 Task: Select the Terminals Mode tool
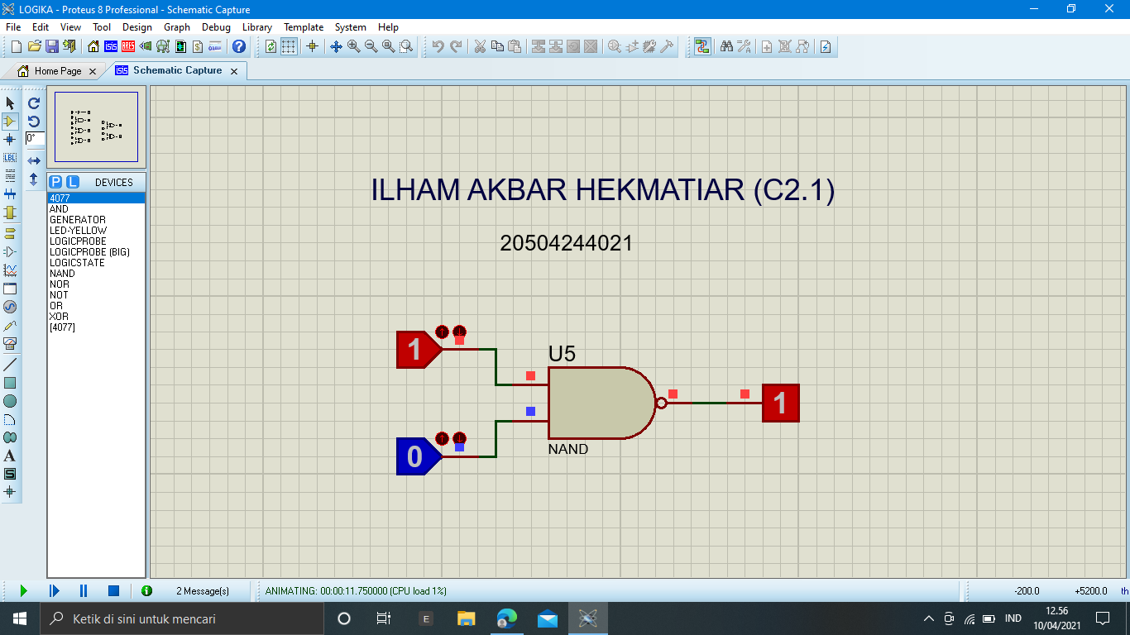[10, 233]
